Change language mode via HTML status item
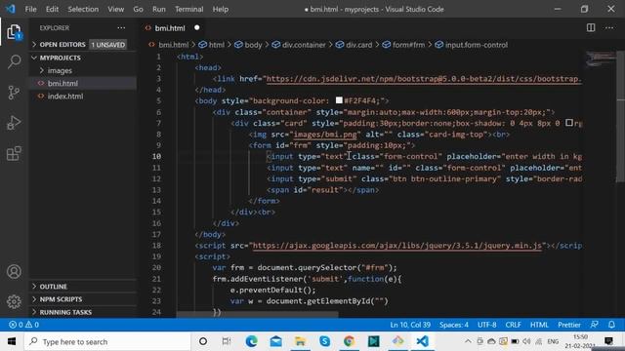Viewport: 625px width, 351px height. 539,325
